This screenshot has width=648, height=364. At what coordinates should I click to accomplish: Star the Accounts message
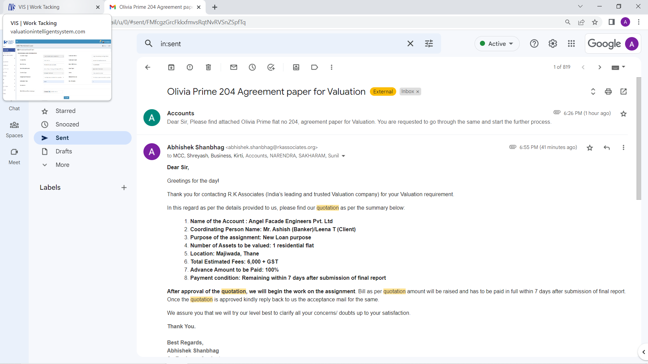[623, 114]
